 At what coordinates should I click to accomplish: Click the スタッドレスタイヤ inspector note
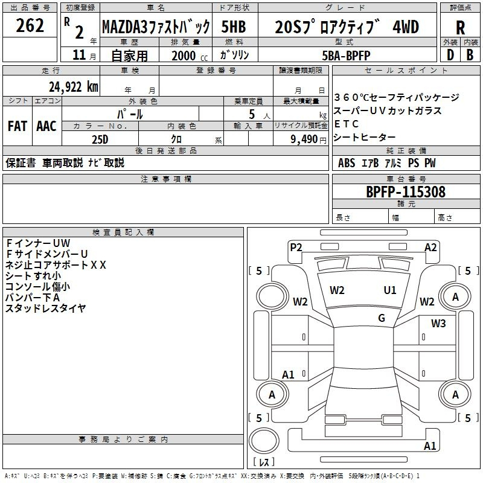point(46,308)
